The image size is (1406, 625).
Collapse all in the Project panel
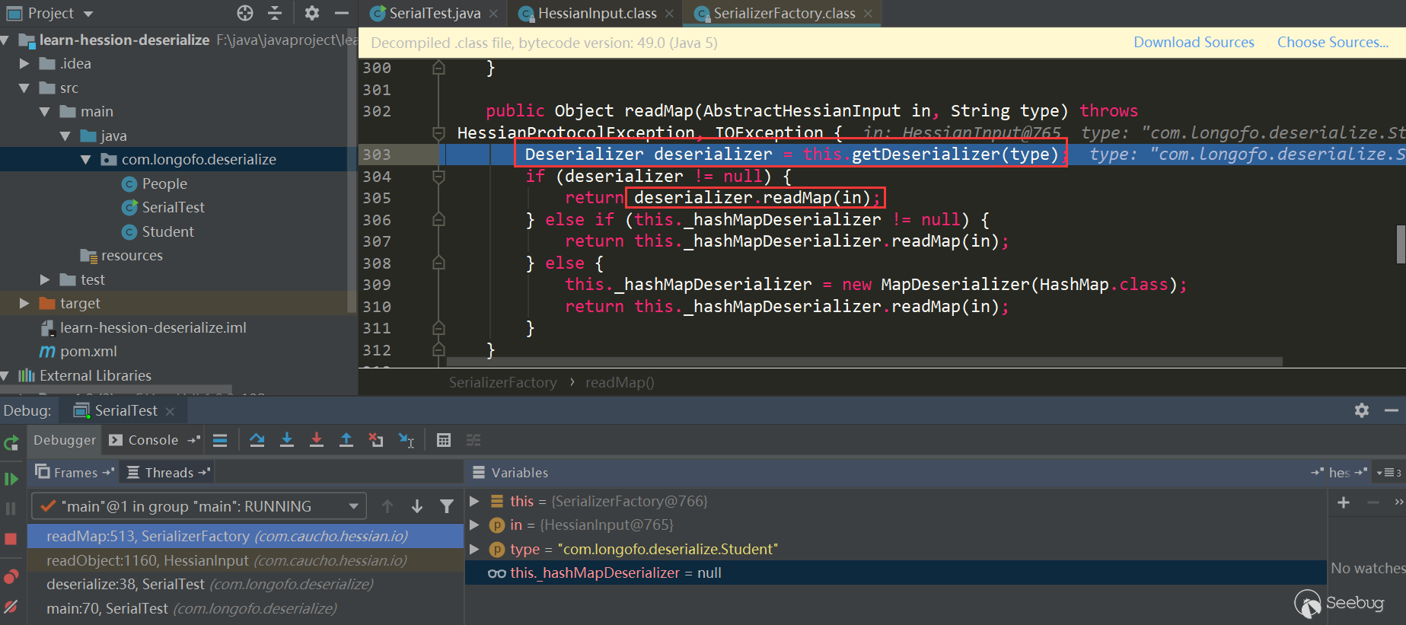tap(275, 13)
